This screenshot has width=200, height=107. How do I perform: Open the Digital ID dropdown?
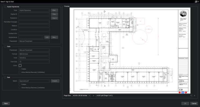34,14
